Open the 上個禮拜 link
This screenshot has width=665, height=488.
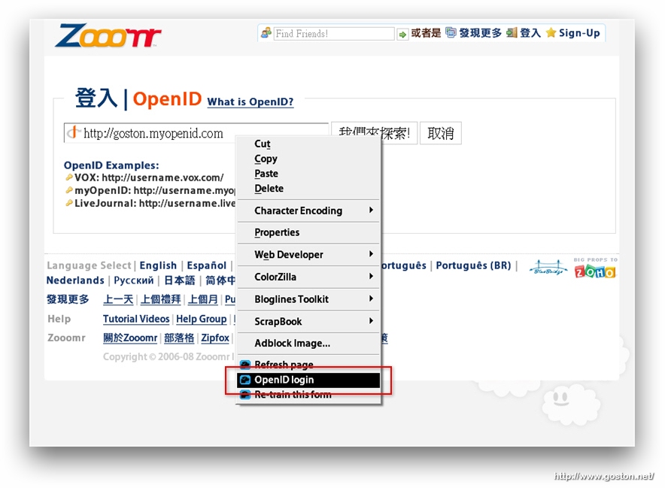click(x=161, y=299)
